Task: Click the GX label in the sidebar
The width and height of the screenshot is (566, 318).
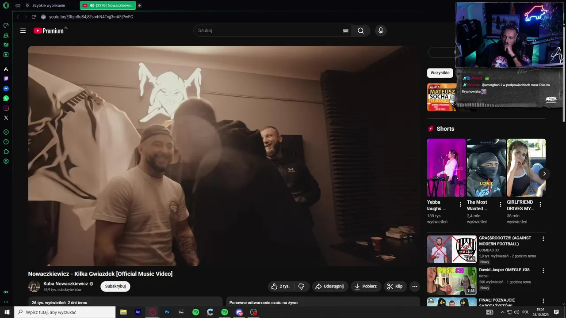Action: [x=6, y=292]
